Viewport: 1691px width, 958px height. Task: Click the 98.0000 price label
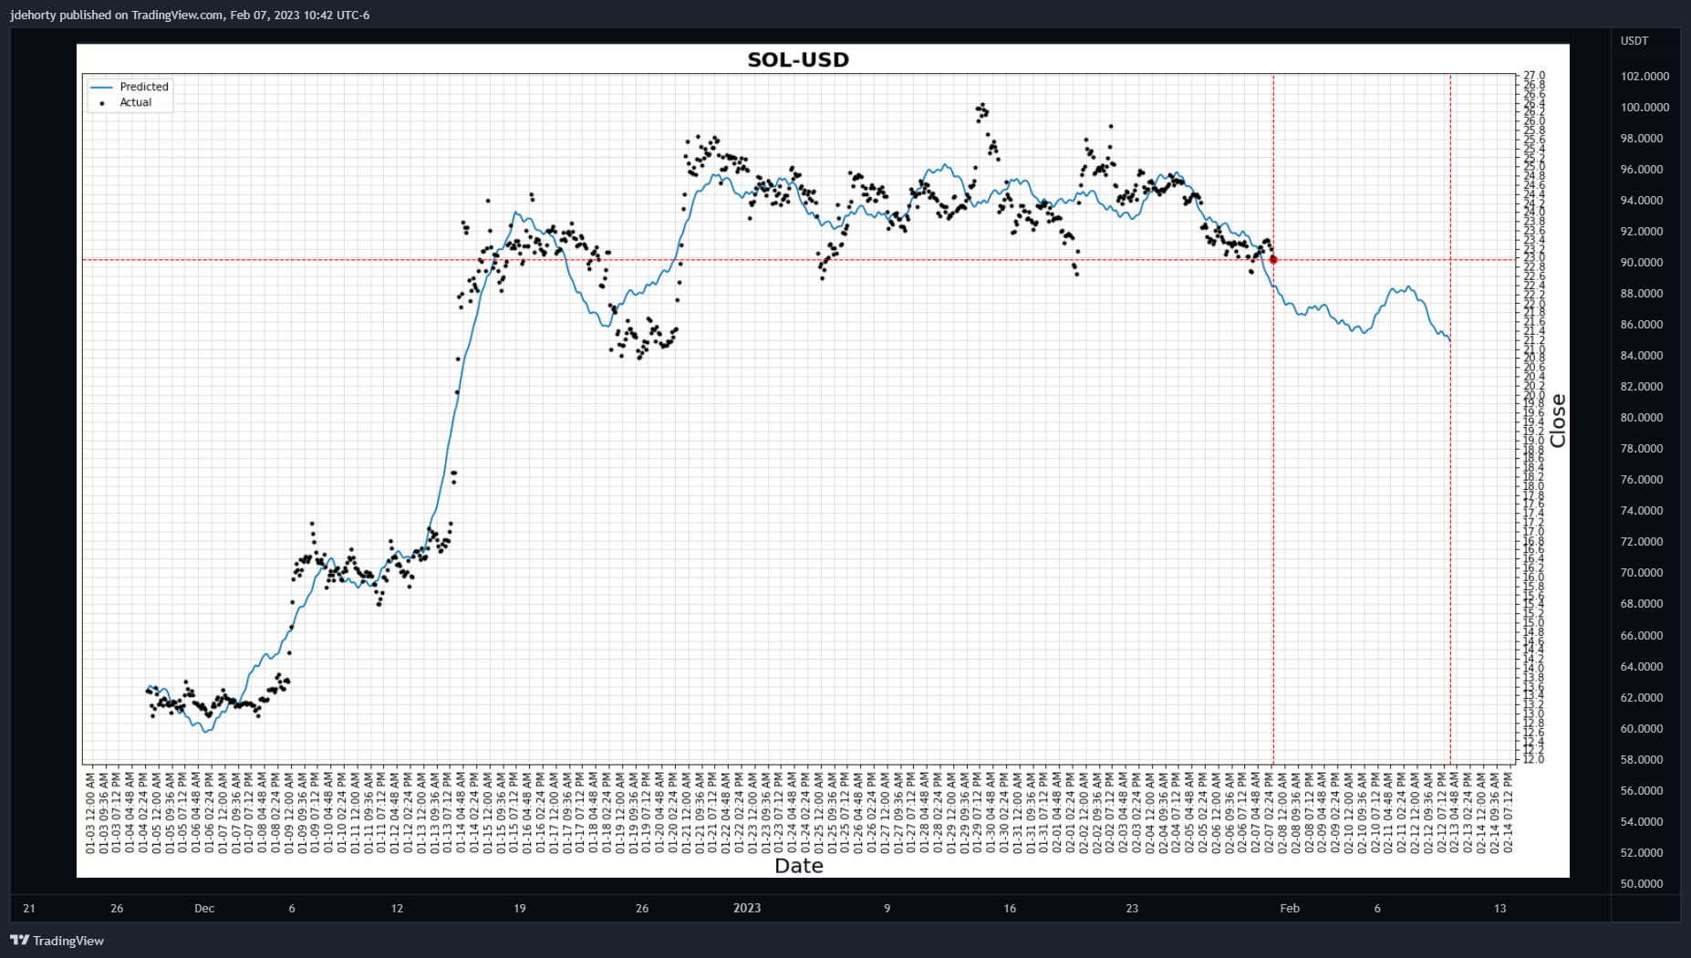click(x=1642, y=138)
